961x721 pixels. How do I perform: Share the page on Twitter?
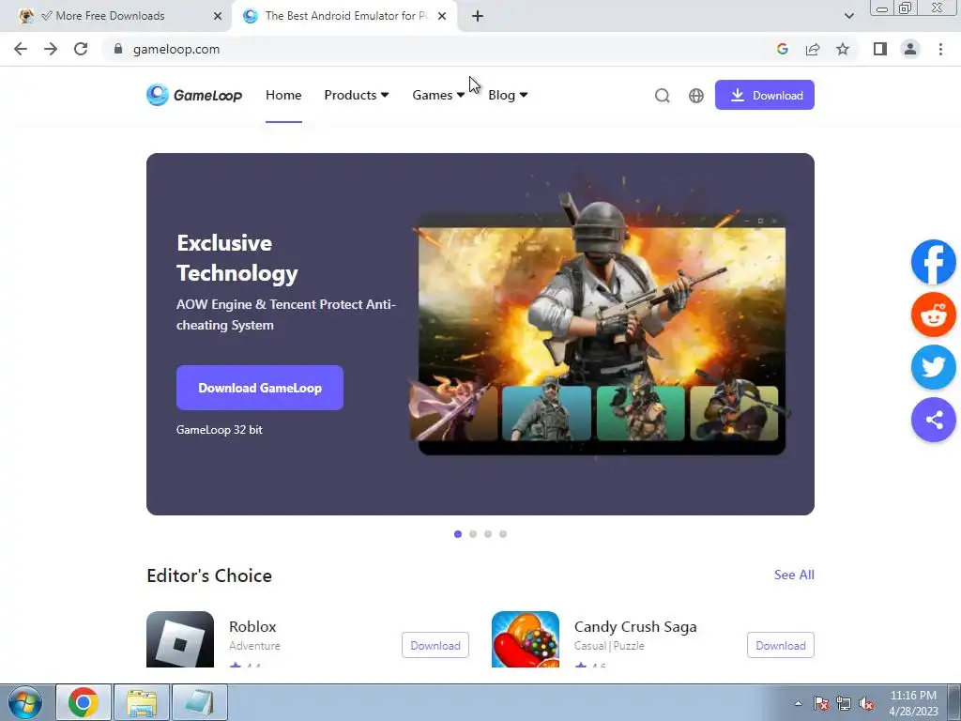[934, 367]
